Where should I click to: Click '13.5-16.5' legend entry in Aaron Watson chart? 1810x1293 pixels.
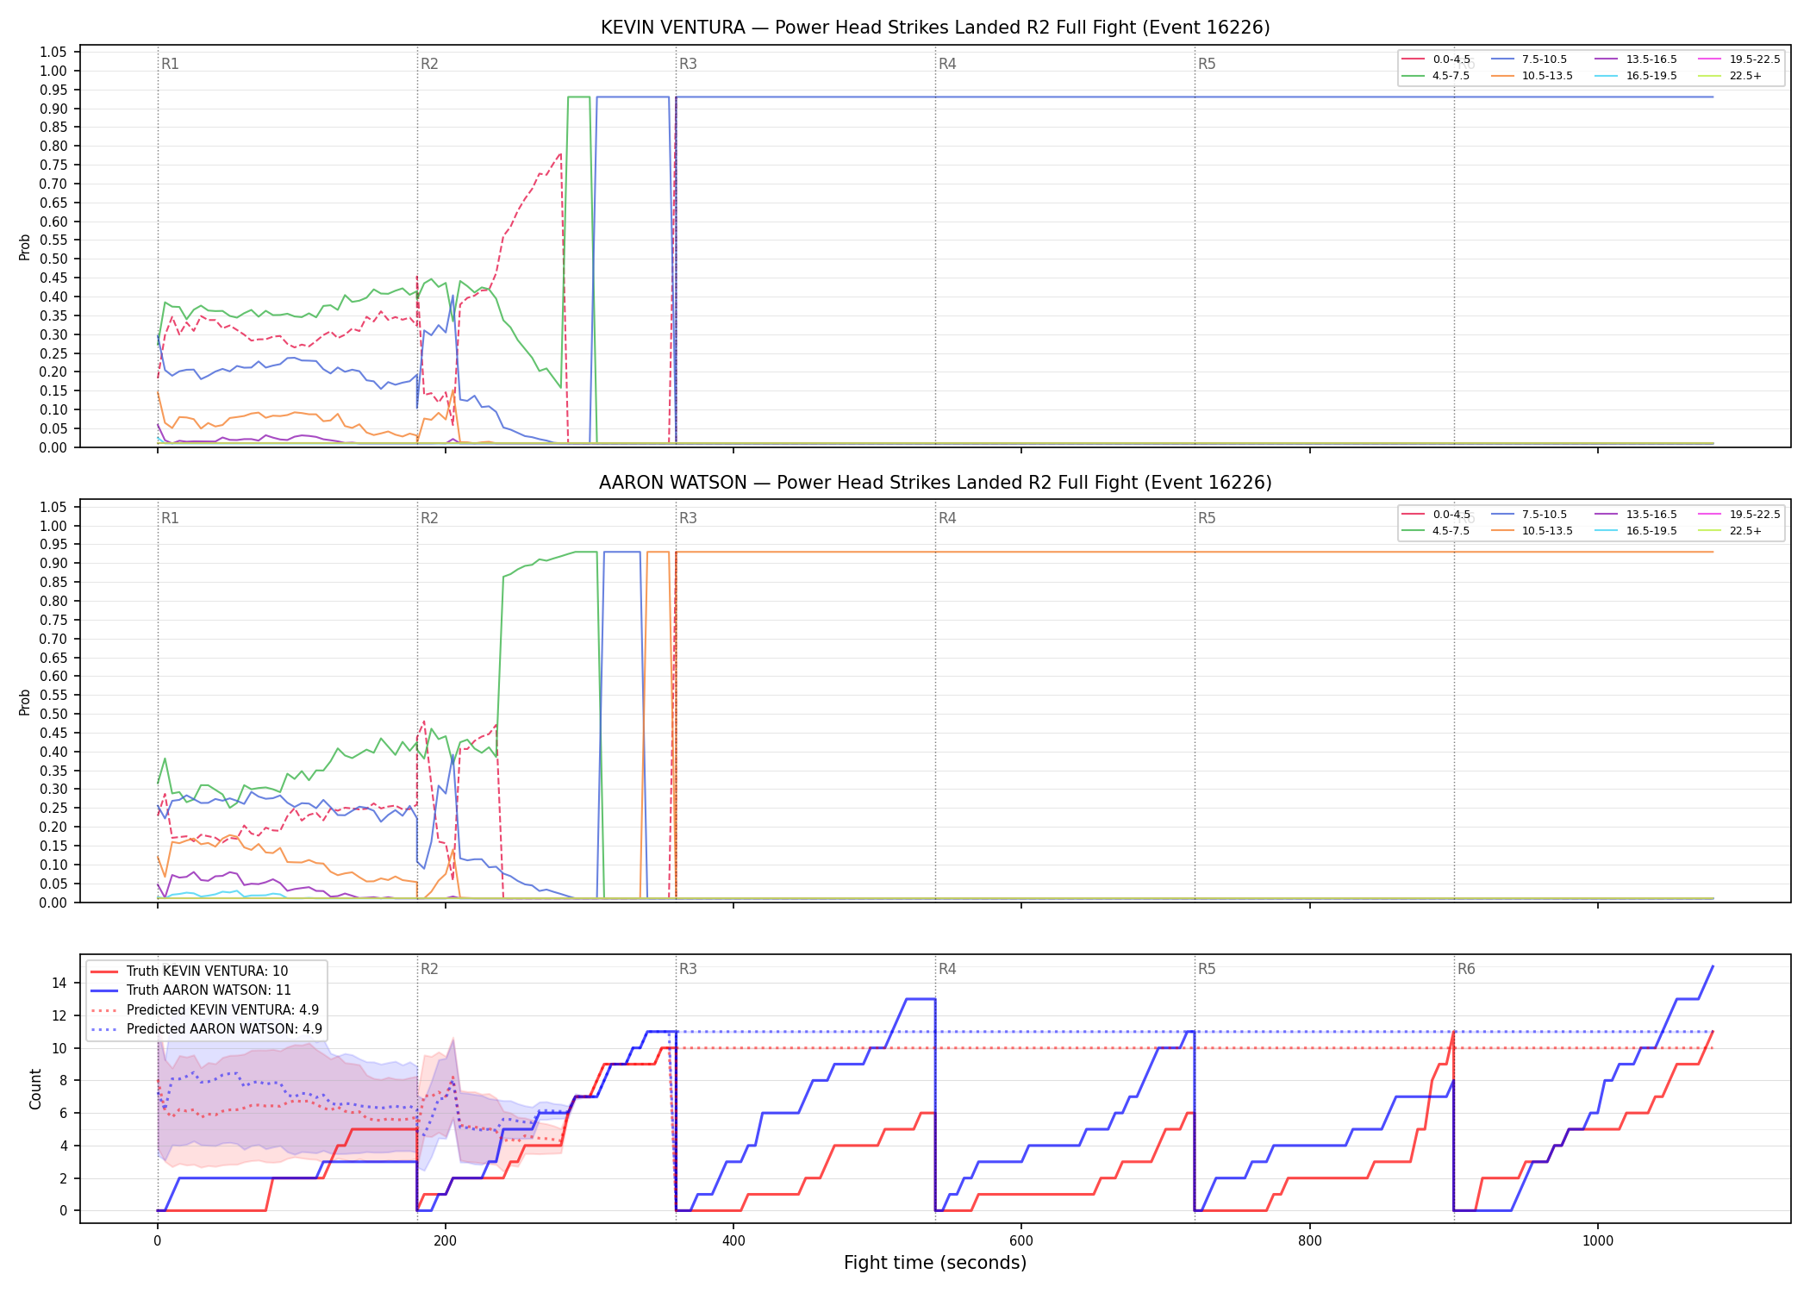pyautogui.click(x=1636, y=515)
